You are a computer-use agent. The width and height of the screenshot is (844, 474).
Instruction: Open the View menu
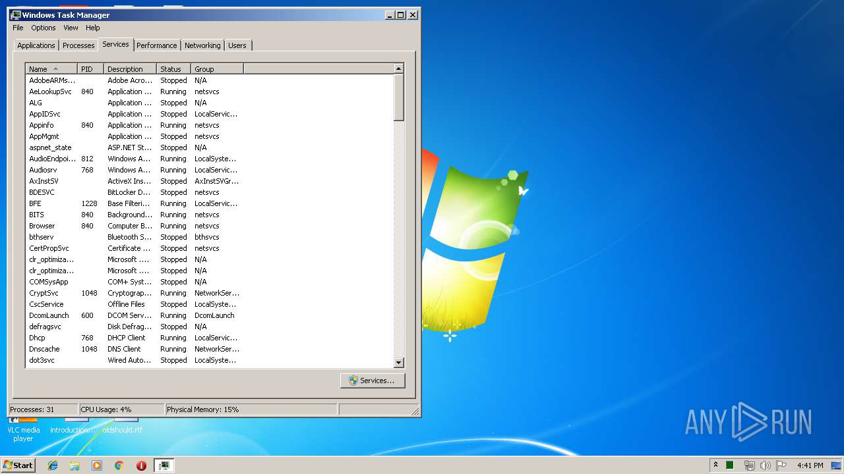click(x=71, y=28)
